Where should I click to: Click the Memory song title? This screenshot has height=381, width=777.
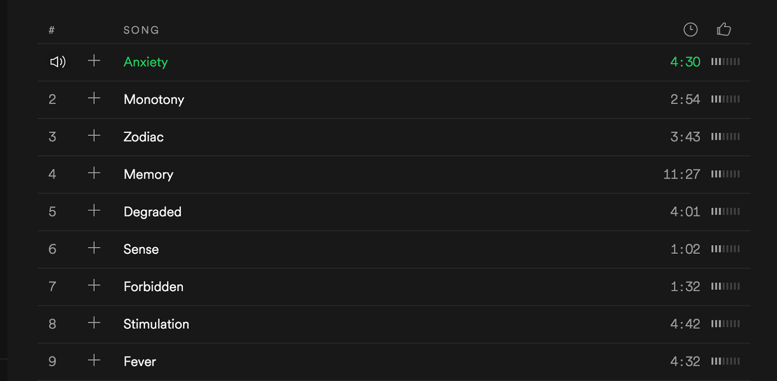149,174
